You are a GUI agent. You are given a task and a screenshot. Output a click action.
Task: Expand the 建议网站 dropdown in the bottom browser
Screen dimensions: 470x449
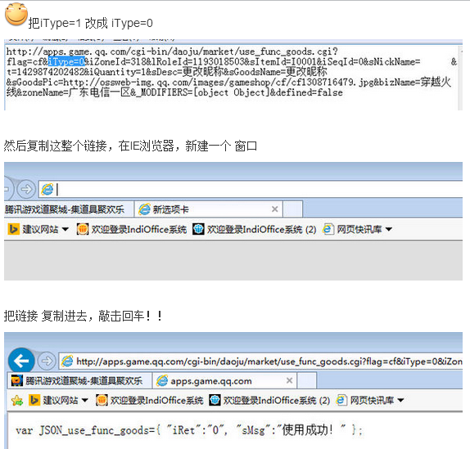pos(85,401)
